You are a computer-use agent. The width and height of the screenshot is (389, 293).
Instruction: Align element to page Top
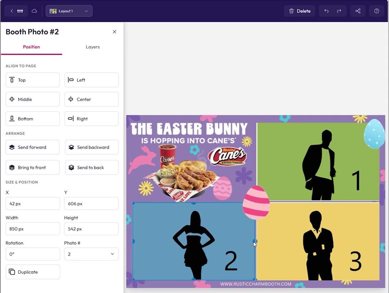32,80
